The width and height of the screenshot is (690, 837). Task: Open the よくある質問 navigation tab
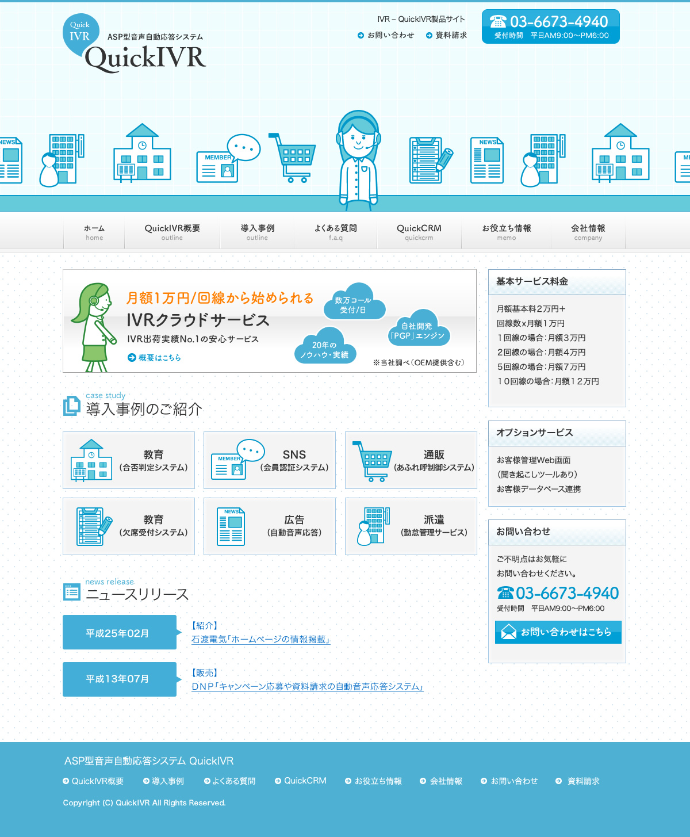pyautogui.click(x=336, y=232)
